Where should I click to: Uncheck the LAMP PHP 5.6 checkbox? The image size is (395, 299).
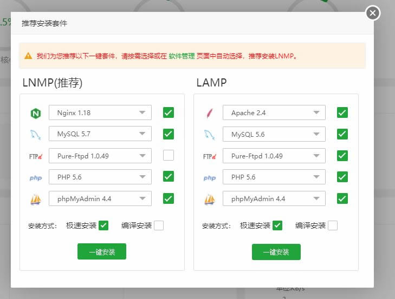342,177
